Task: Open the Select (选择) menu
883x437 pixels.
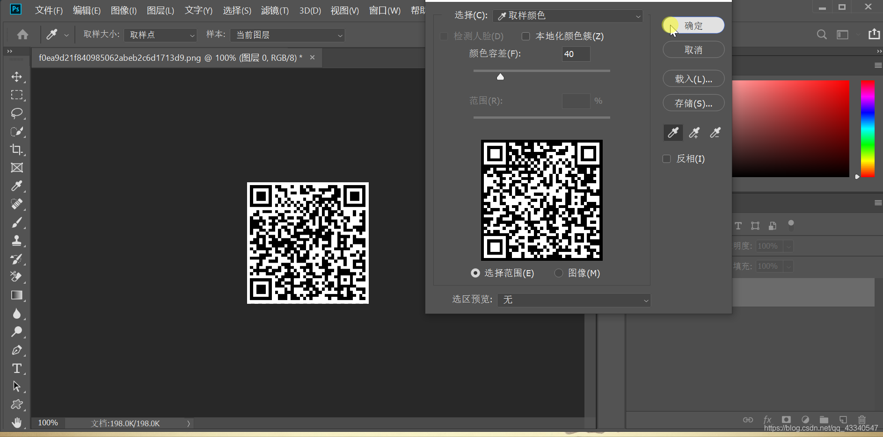Action: (237, 10)
